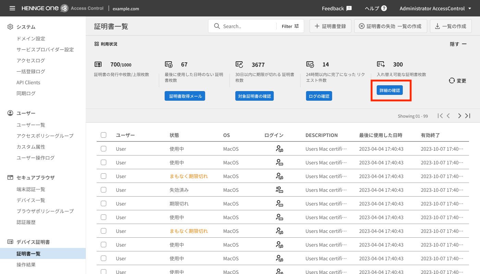480x274 pixels.
Task: Click the 'Showing 01 - 99' text
Action: pos(413,116)
